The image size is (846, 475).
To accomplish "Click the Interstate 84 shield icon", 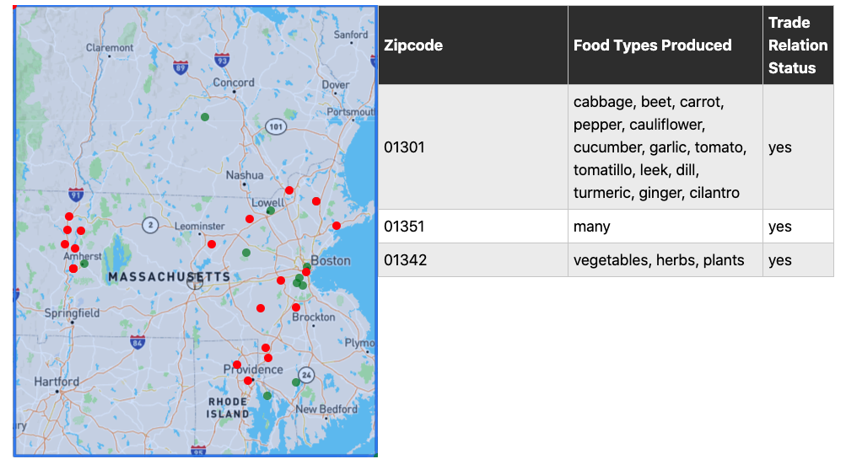I will [x=137, y=342].
